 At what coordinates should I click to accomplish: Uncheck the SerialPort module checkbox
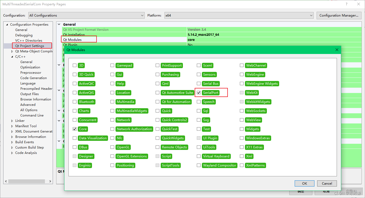click(199, 93)
